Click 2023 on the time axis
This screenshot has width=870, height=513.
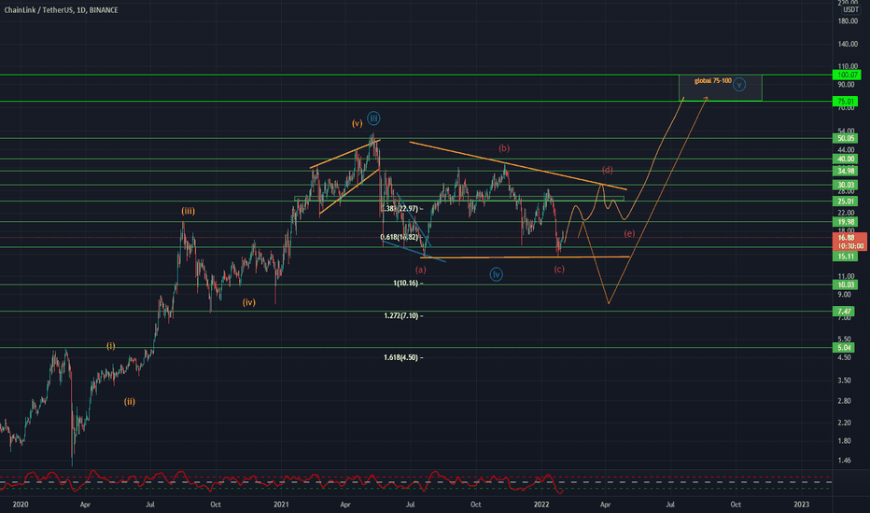(801, 505)
